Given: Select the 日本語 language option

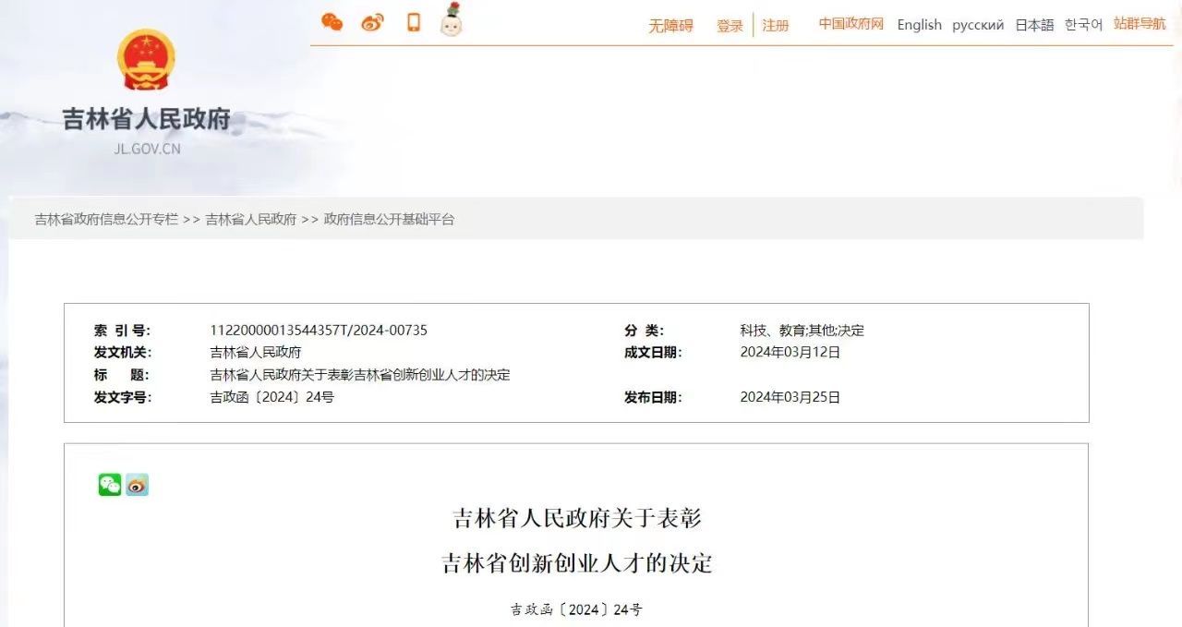Looking at the screenshot, I should [1034, 25].
